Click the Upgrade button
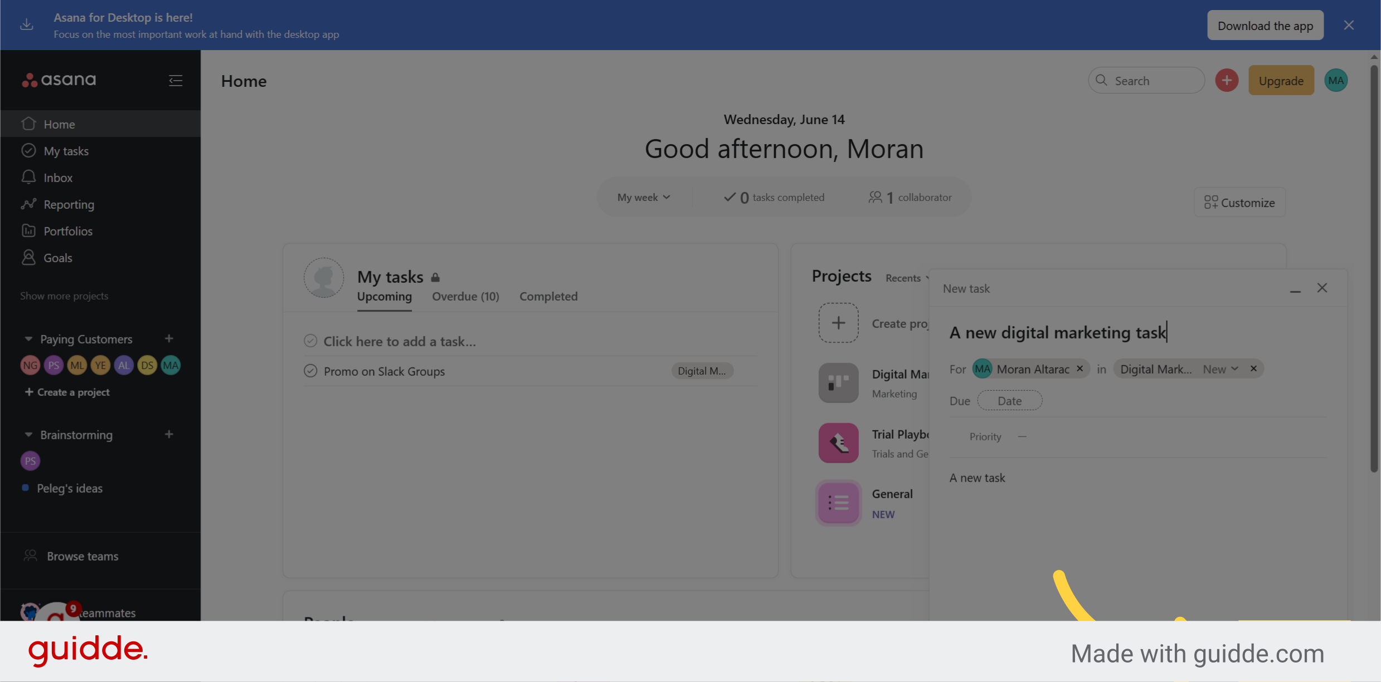The width and height of the screenshot is (1381, 682). (x=1281, y=80)
